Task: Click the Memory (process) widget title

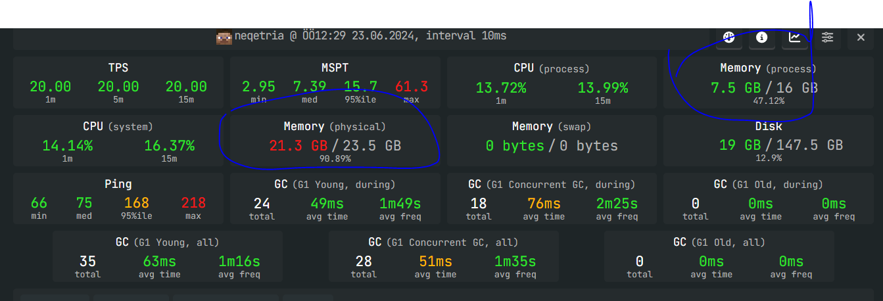Action: click(x=768, y=68)
